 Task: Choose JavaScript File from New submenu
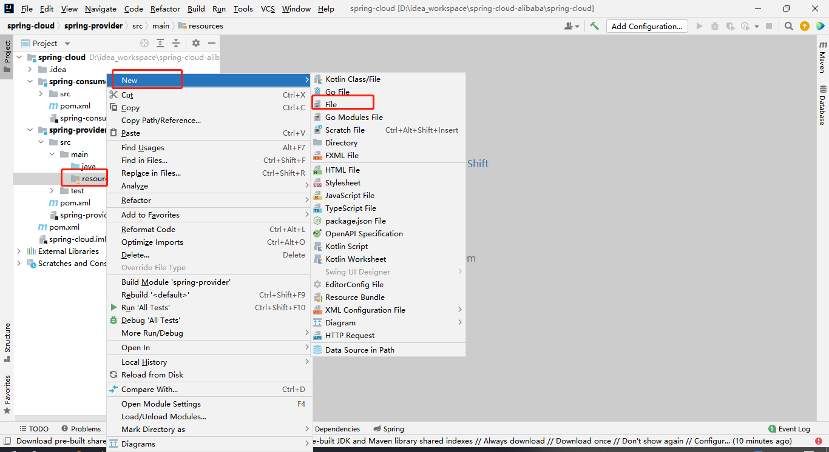(388, 196)
